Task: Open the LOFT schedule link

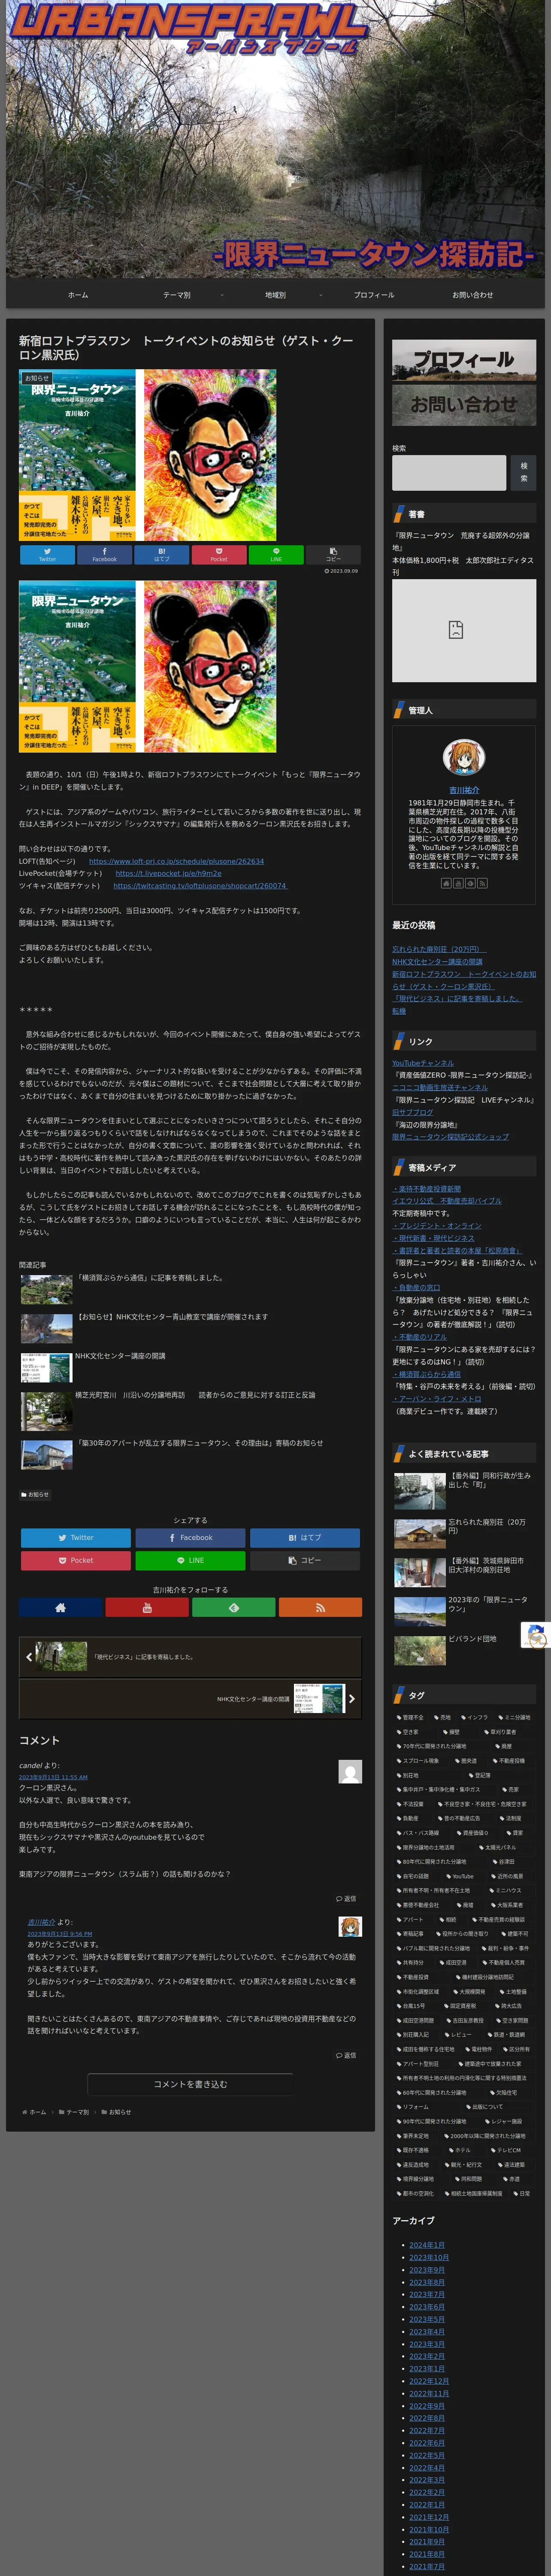Action: 176,861
